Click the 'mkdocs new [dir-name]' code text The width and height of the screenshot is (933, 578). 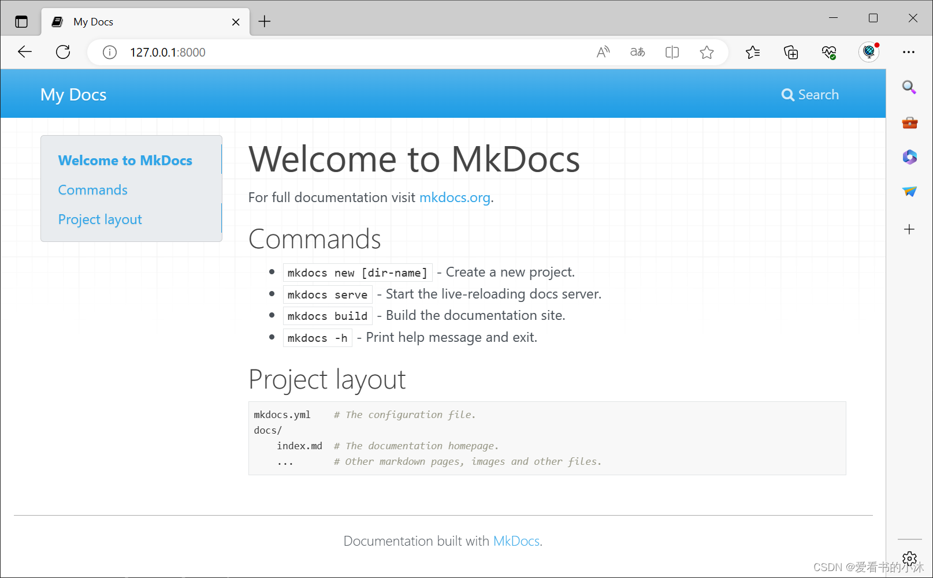point(358,273)
